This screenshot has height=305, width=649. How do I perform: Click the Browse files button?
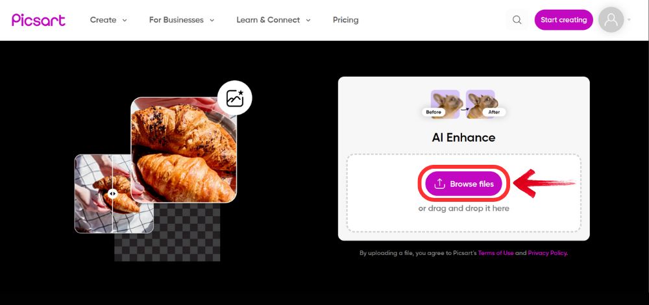coord(463,184)
